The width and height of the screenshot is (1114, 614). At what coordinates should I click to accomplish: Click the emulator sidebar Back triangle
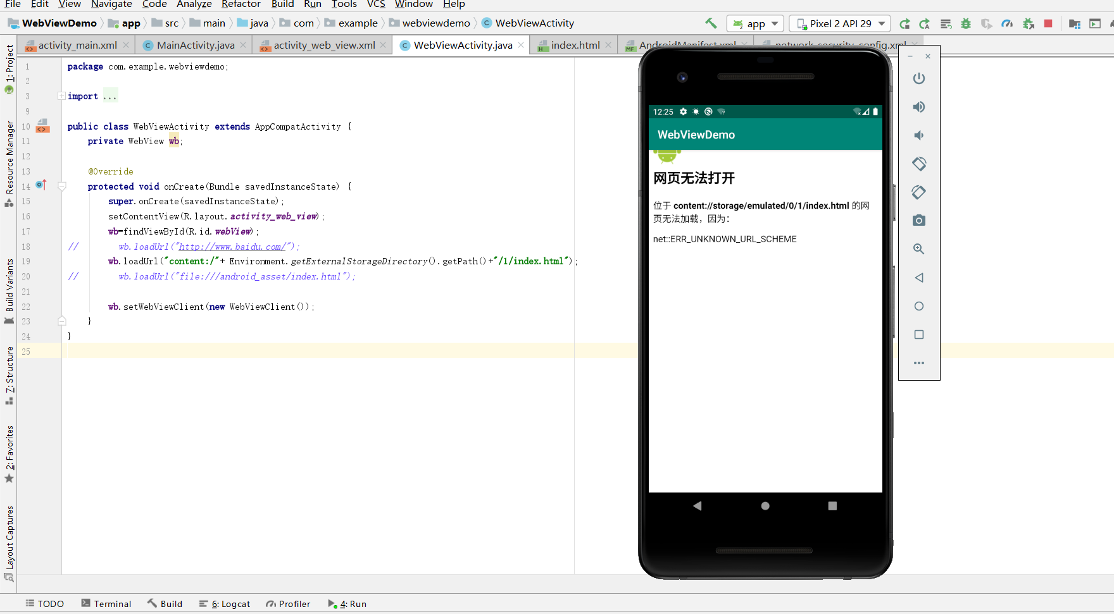click(x=919, y=278)
